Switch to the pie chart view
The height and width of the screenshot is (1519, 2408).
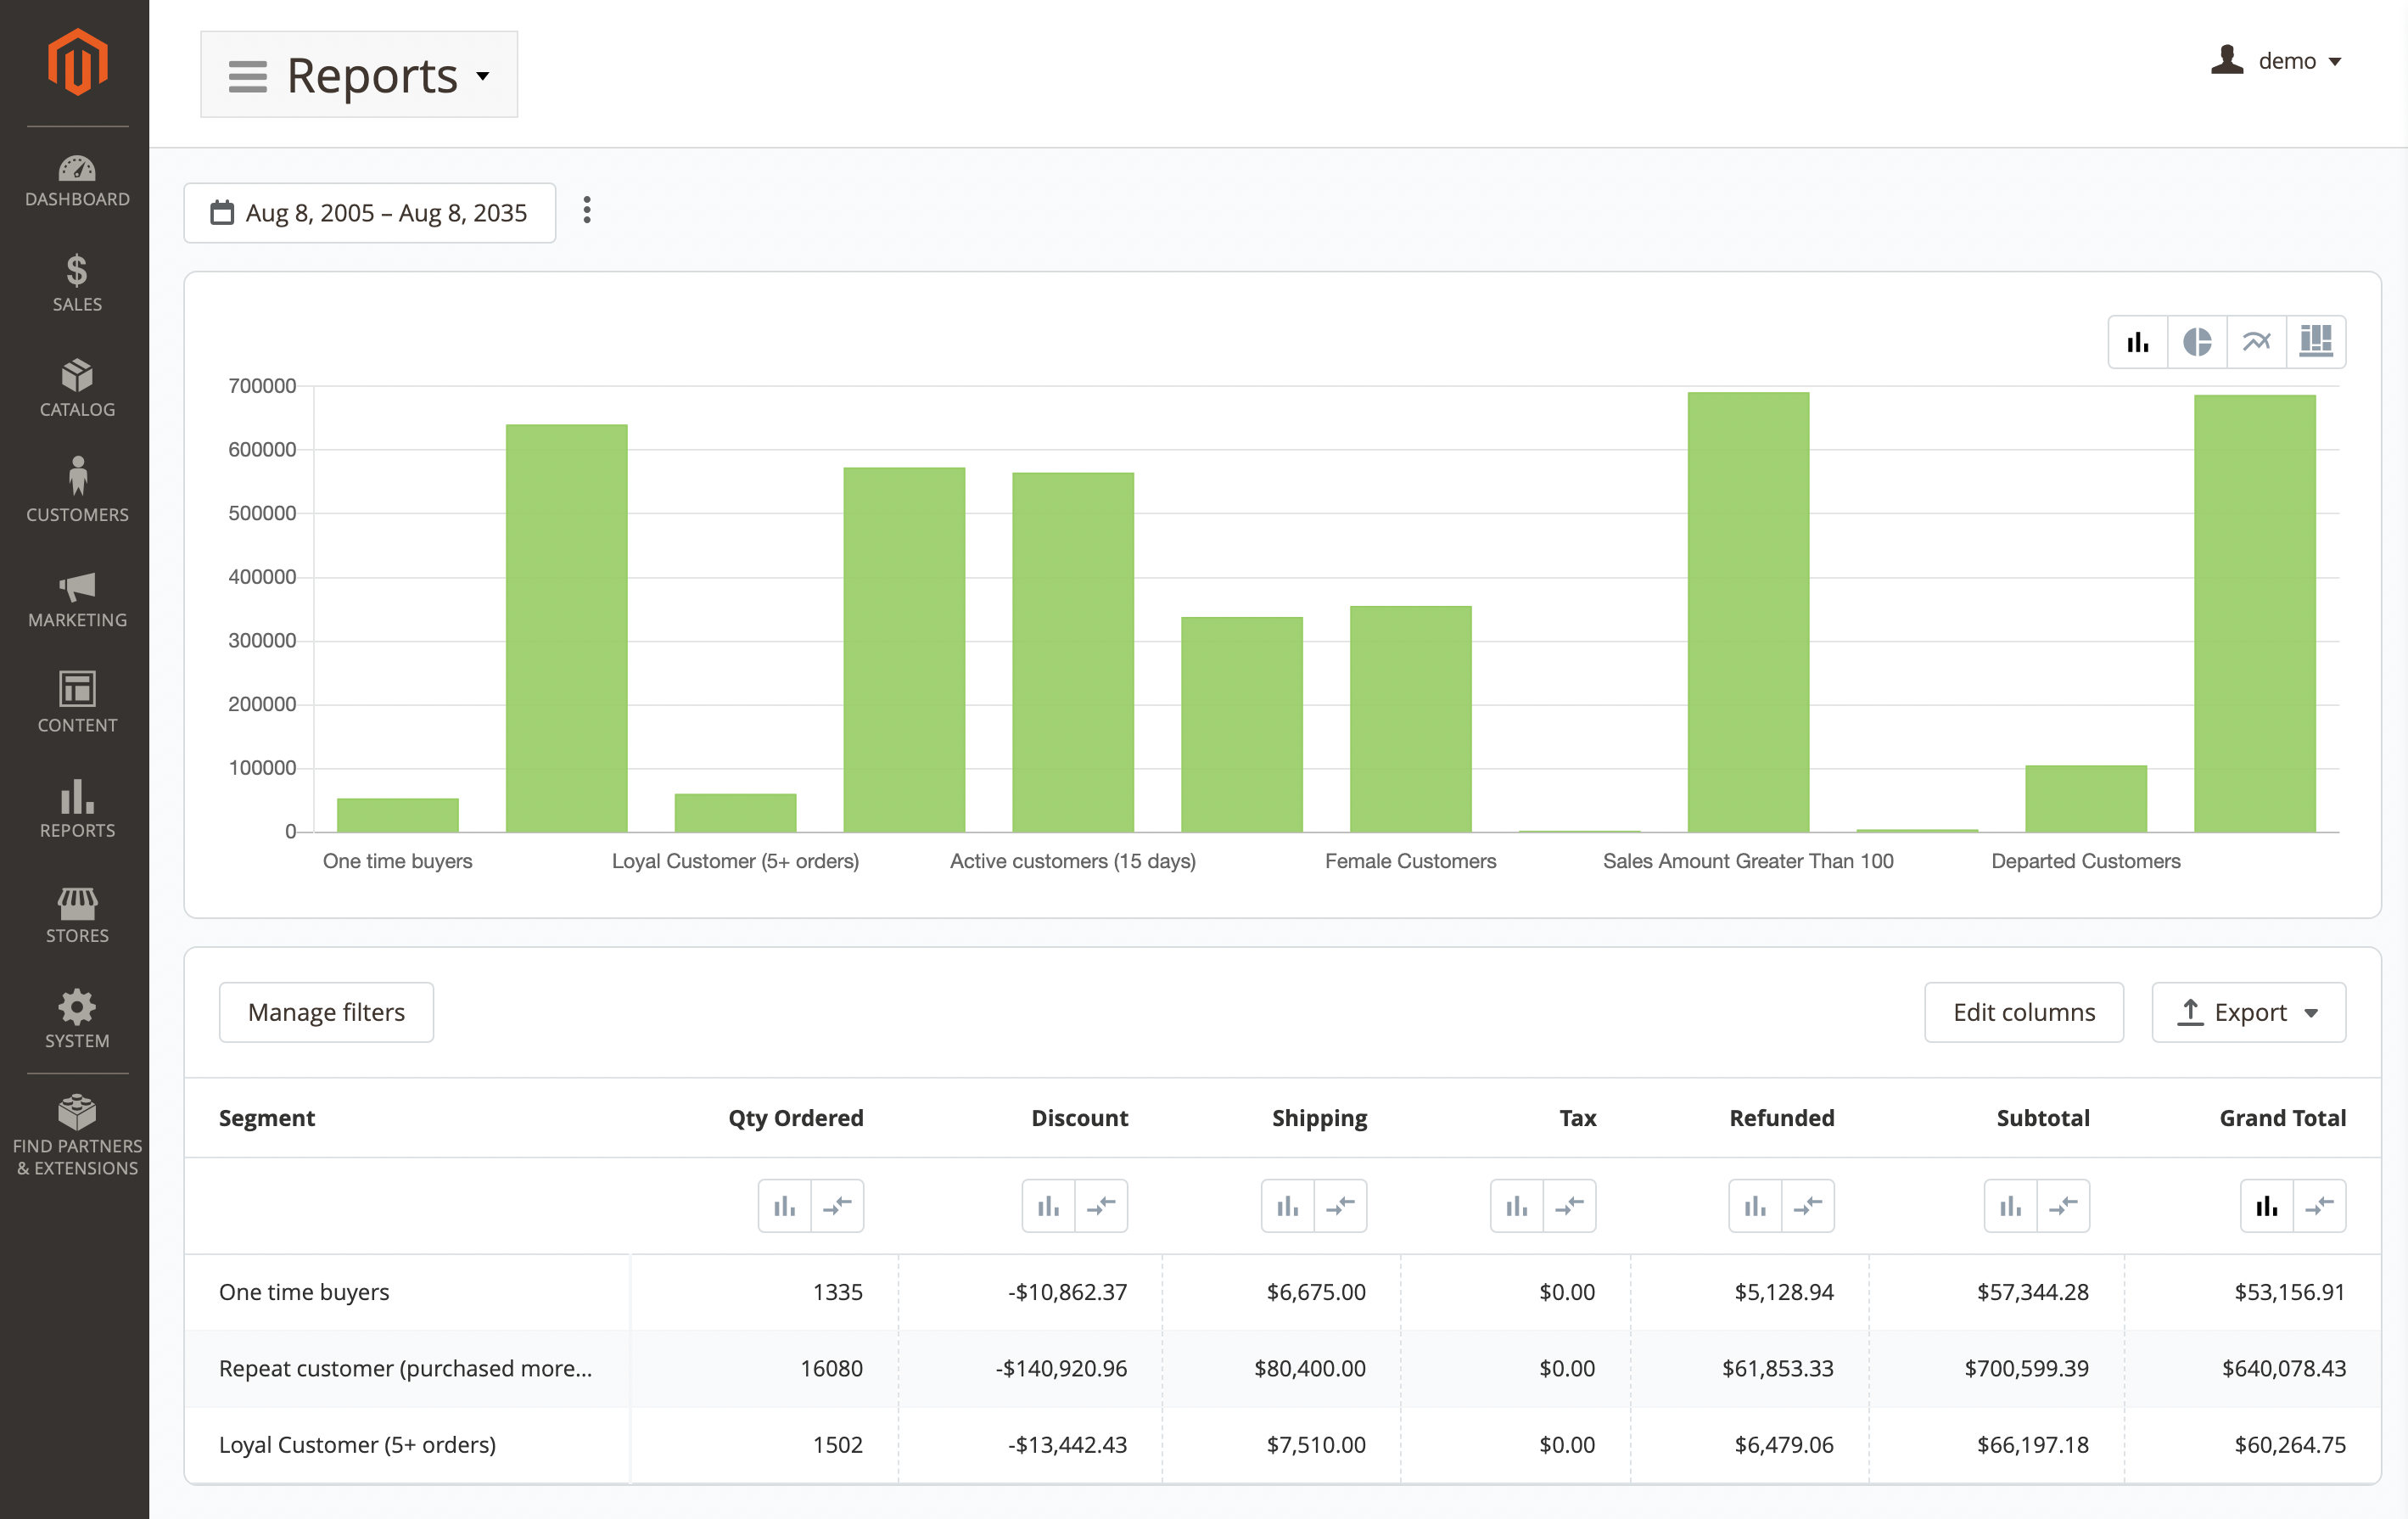[2197, 341]
